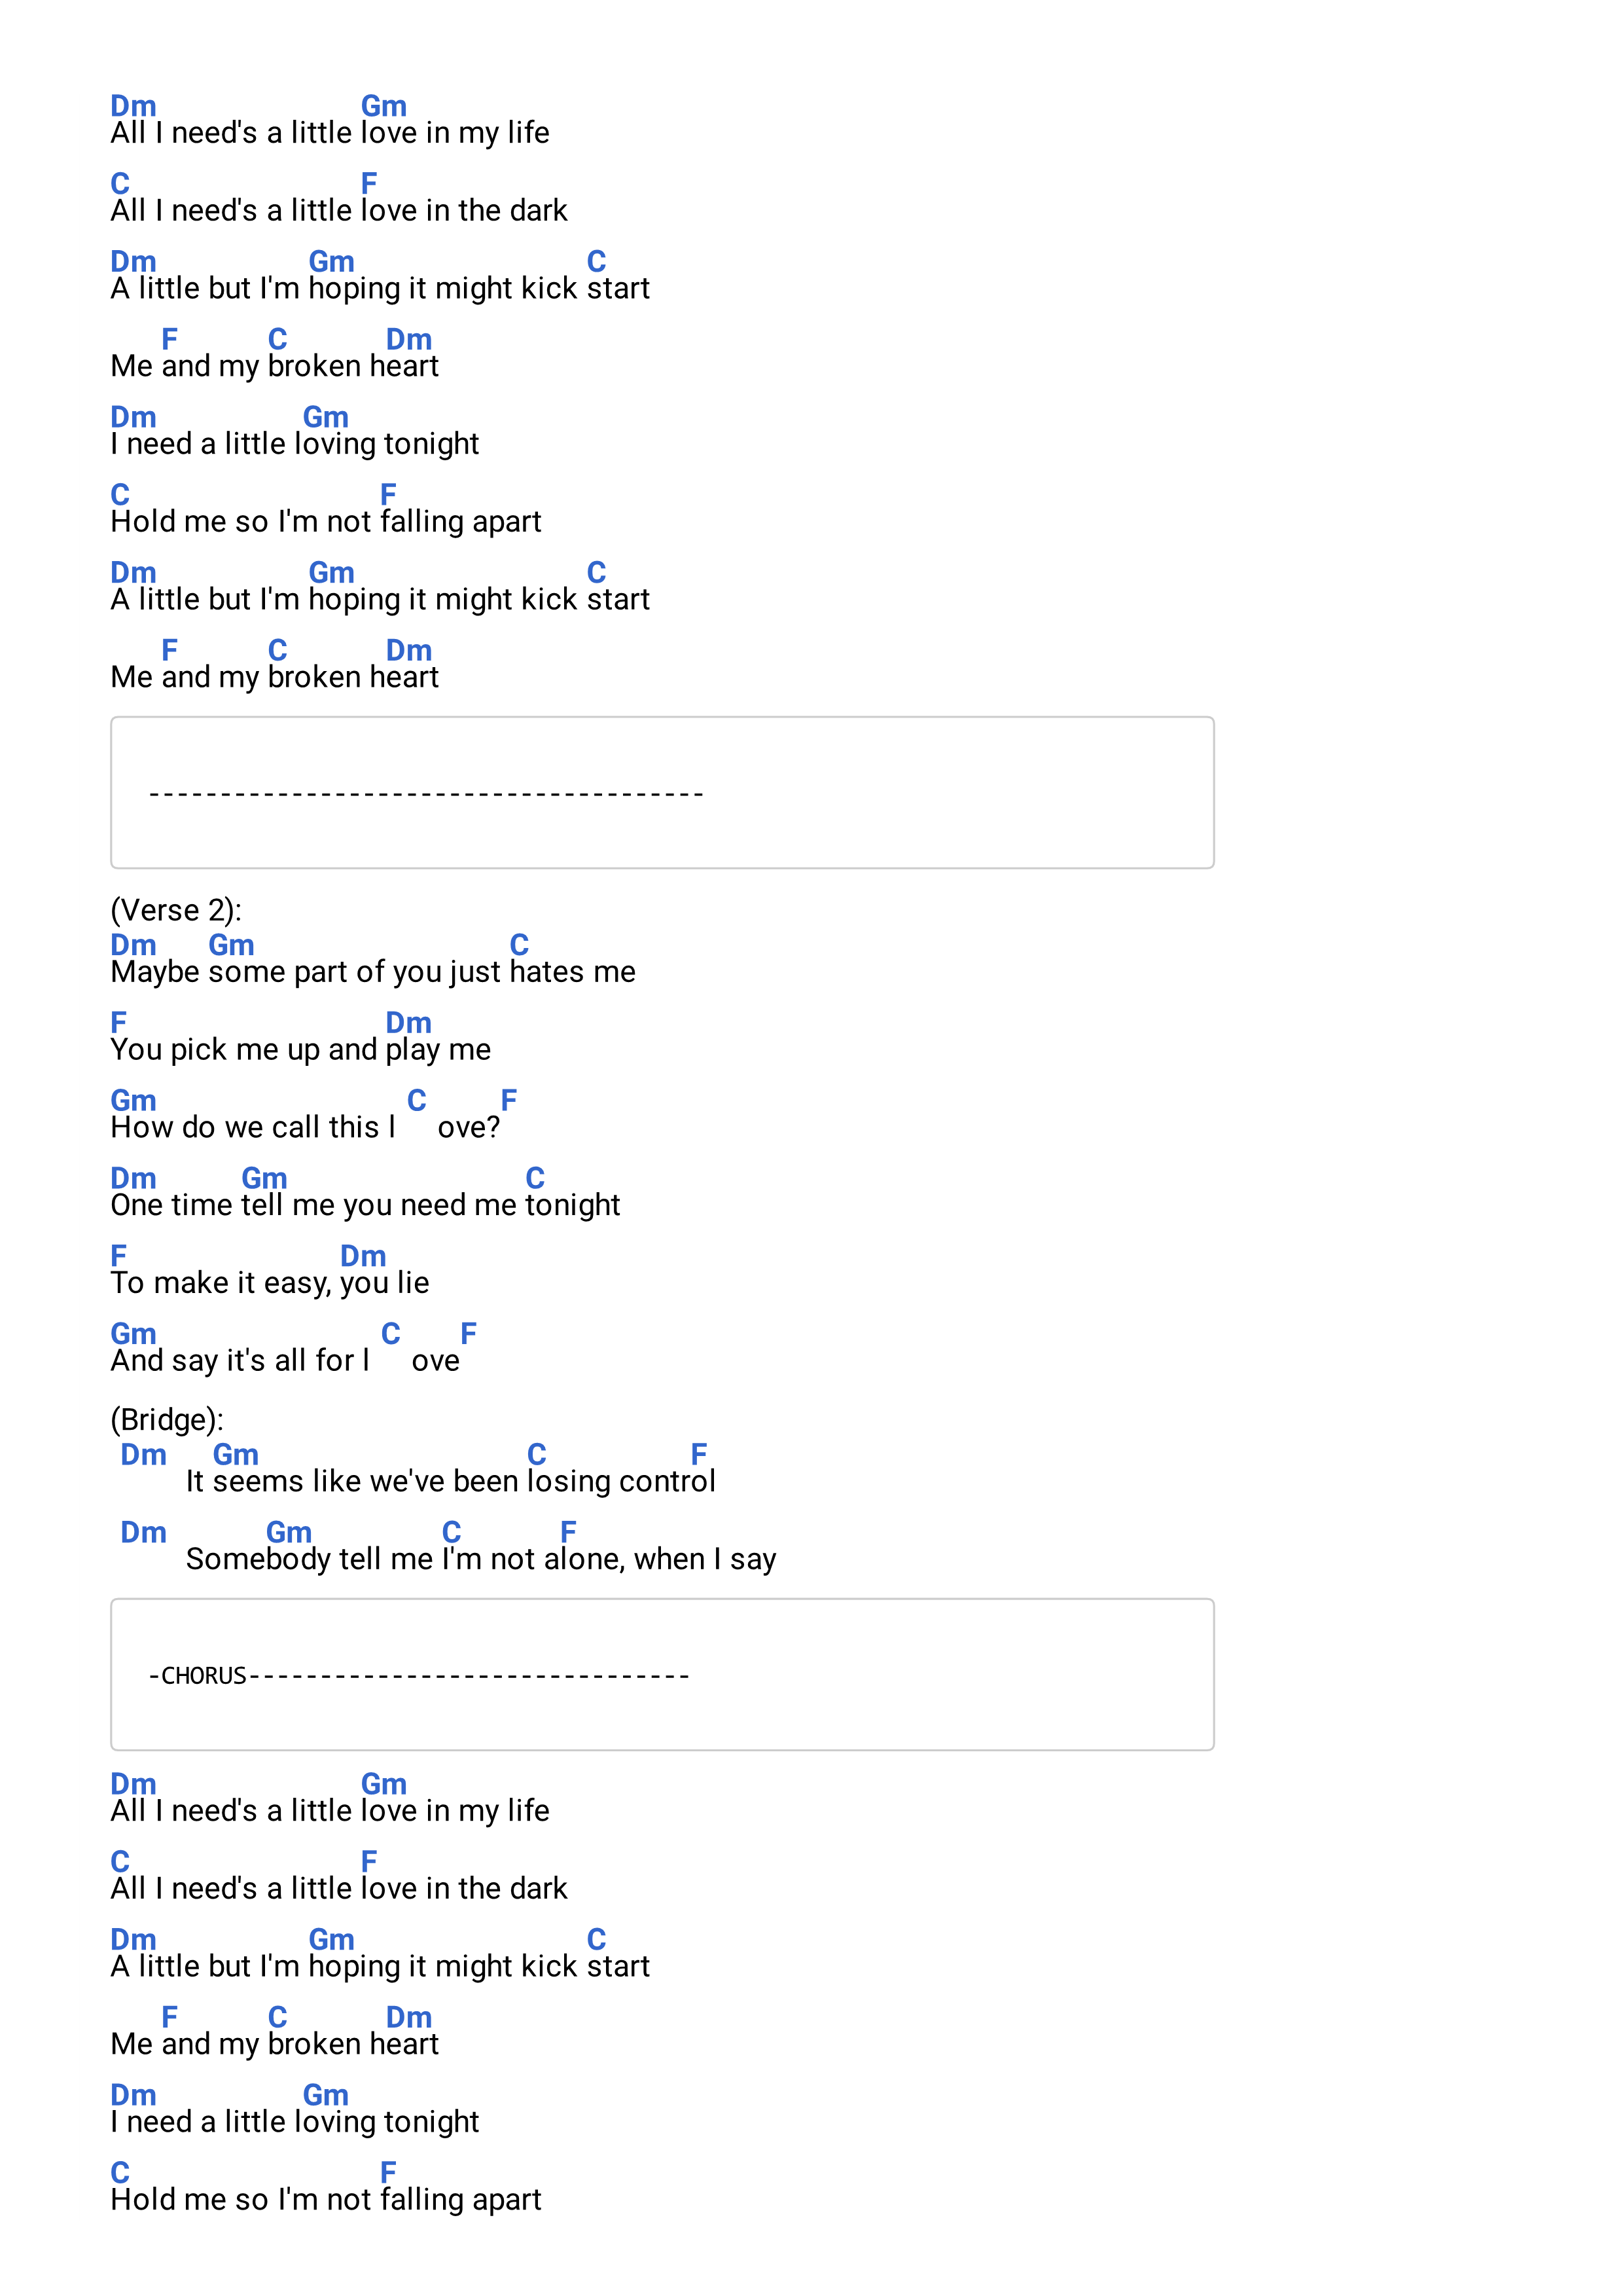Click the Gm chord above "love in my life"
Image resolution: width=1623 pixels, height=2296 pixels.
point(383,106)
